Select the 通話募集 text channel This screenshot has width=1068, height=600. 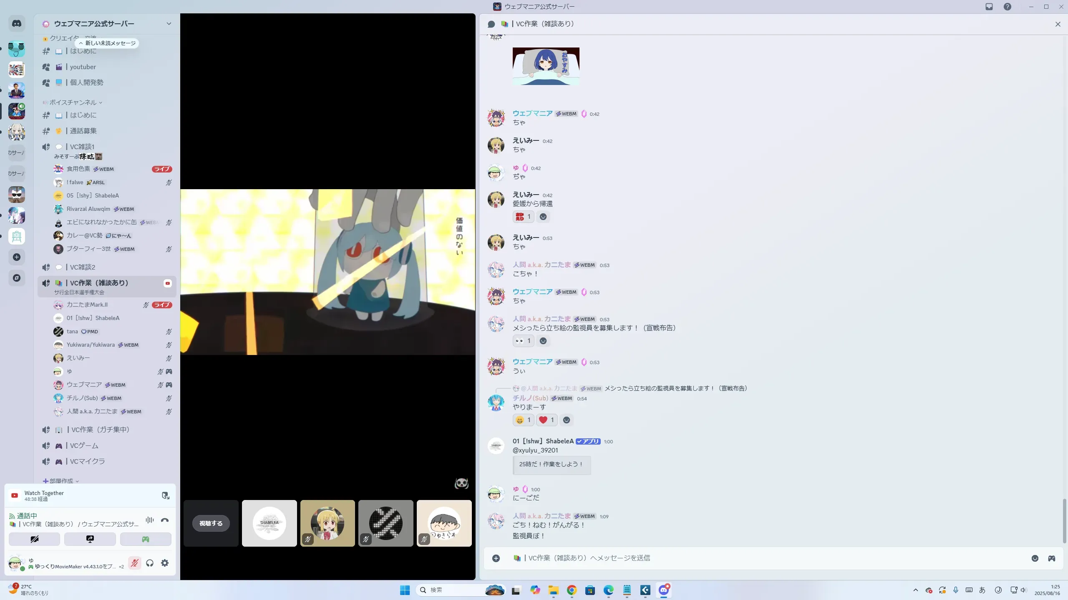click(x=83, y=131)
